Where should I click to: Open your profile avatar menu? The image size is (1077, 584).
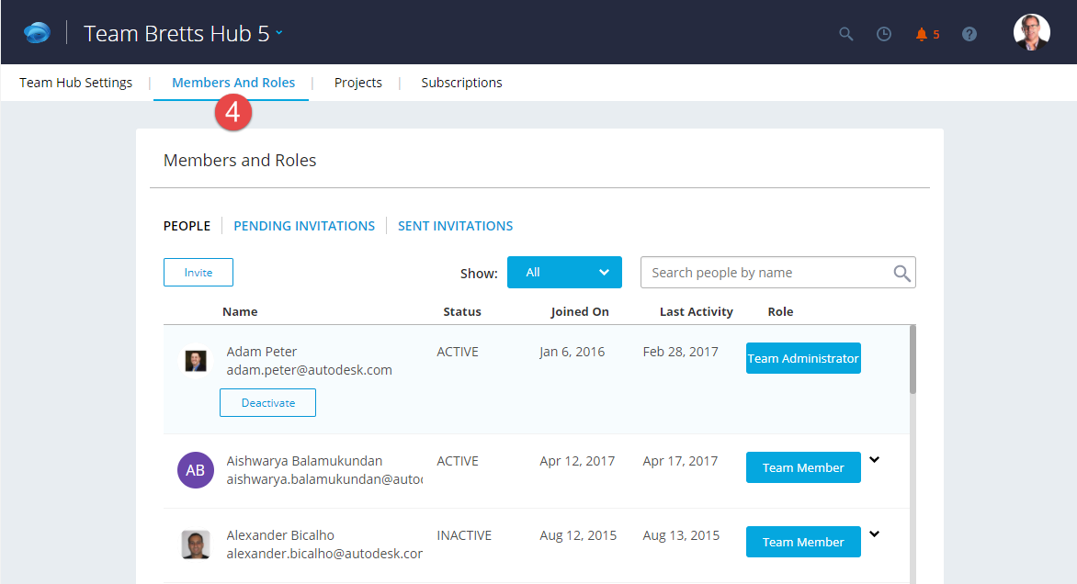click(1031, 31)
